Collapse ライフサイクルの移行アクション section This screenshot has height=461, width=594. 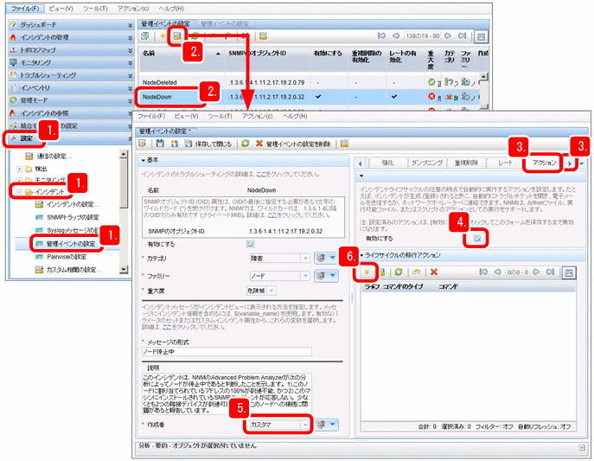(361, 255)
